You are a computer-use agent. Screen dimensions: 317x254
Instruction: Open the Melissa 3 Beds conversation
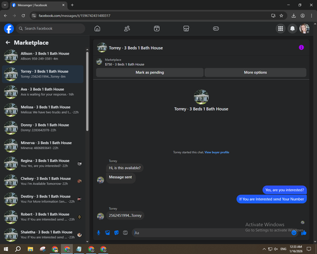pyautogui.click(x=42, y=110)
